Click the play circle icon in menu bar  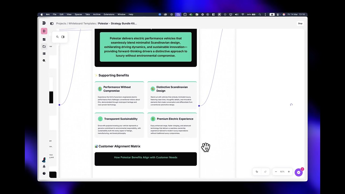click(x=225, y=14)
